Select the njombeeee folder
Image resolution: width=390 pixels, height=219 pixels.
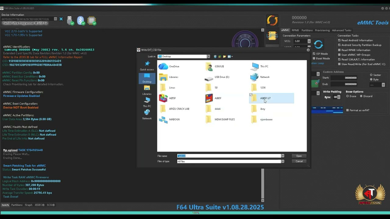click(261, 119)
